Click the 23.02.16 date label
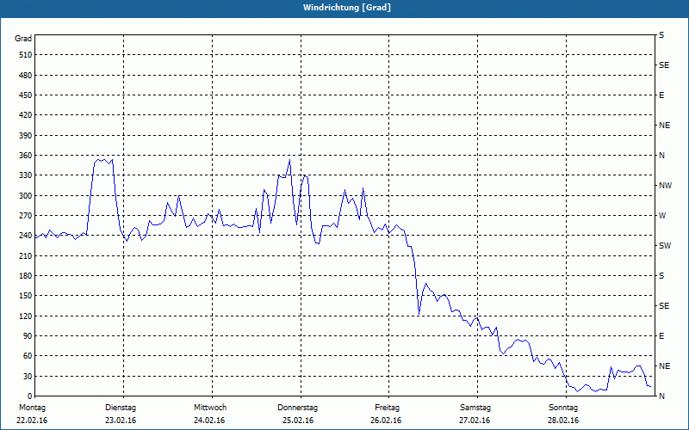The width and height of the screenshot is (689, 430). pyautogui.click(x=121, y=421)
